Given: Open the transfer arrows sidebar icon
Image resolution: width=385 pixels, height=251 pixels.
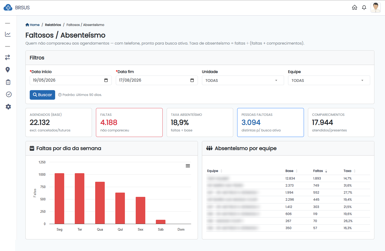Looking at the screenshot, I should tap(8, 57).
